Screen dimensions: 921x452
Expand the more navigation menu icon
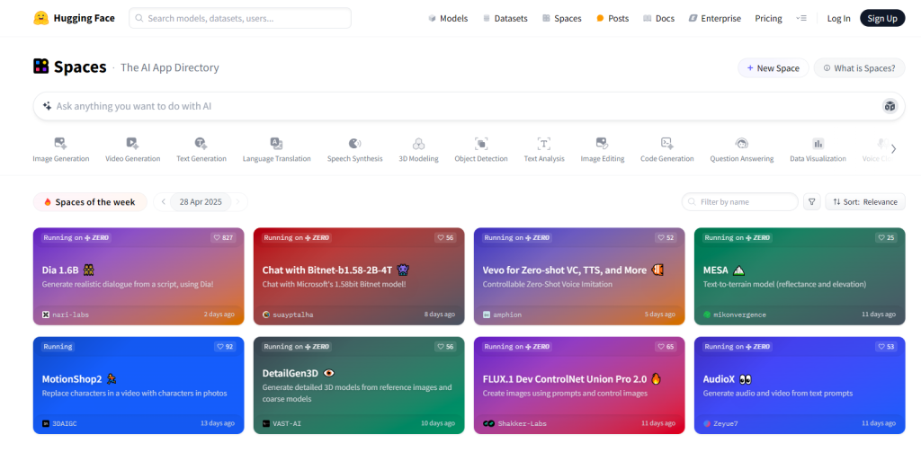(x=801, y=18)
